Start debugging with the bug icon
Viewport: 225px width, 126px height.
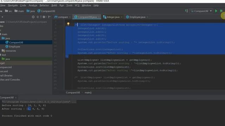221,11
